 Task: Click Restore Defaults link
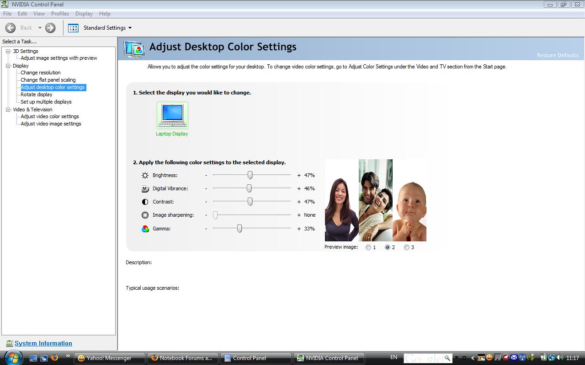pyautogui.click(x=558, y=55)
